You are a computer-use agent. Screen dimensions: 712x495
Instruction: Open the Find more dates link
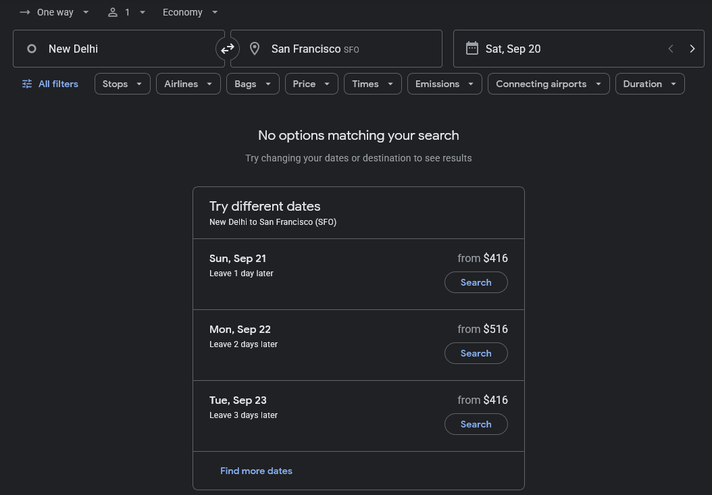pyautogui.click(x=256, y=471)
